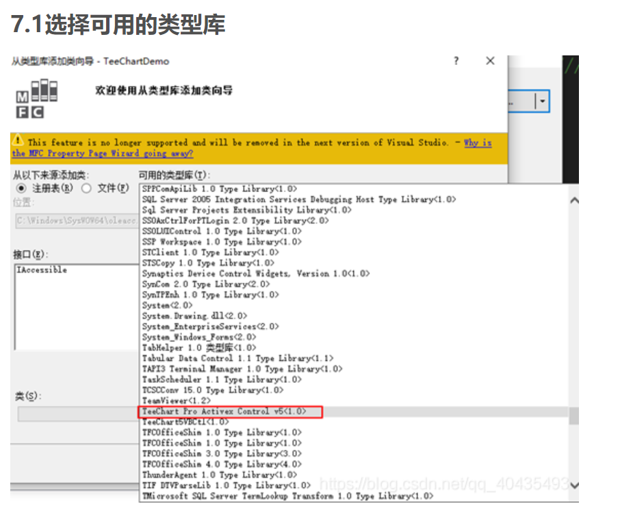Select Synaptics Device Control Widgets entry

pyautogui.click(x=255, y=274)
